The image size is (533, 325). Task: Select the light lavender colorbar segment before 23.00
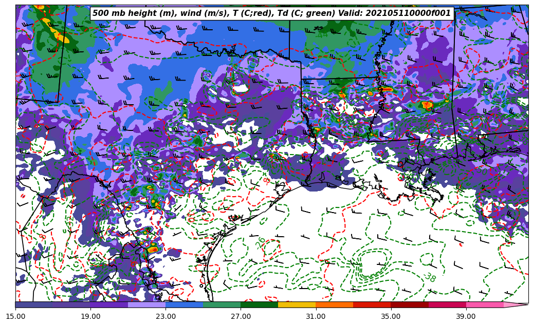(147, 304)
